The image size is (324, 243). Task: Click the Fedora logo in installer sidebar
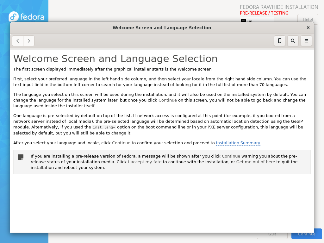click(27, 16)
